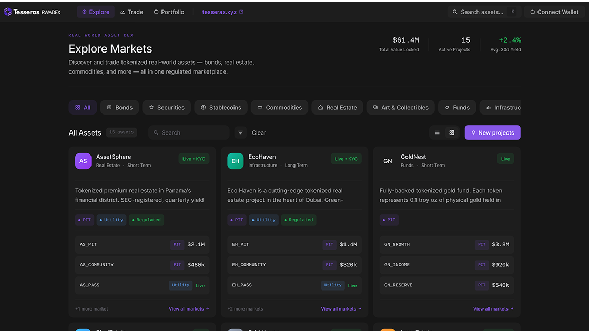Expand '+1 more market' on AssetSphere

click(x=92, y=308)
